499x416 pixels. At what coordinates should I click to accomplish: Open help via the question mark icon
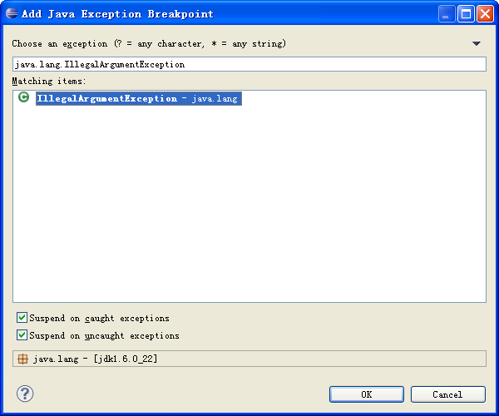(x=25, y=394)
